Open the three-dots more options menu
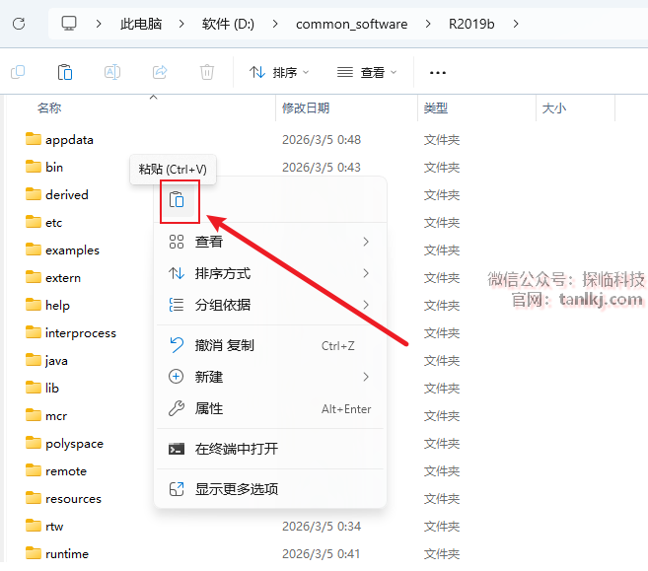Viewport: 648px width, 571px height. (438, 73)
